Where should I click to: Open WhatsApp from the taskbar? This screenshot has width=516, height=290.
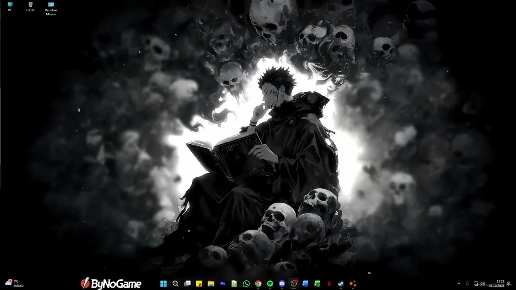pyautogui.click(x=246, y=284)
